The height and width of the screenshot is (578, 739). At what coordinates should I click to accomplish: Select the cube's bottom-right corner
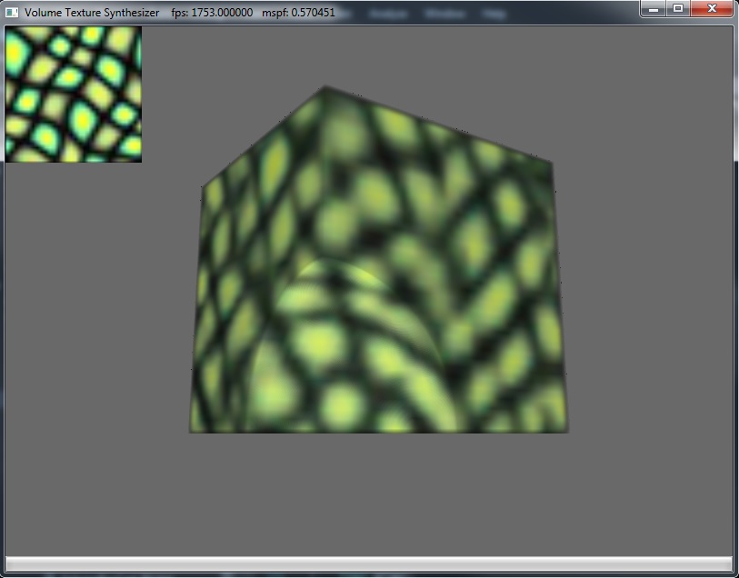pyautogui.click(x=566, y=430)
